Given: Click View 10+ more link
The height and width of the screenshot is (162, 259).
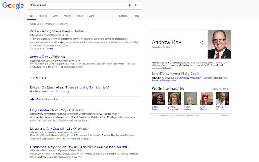Looking at the screenshot, I should (221, 89).
